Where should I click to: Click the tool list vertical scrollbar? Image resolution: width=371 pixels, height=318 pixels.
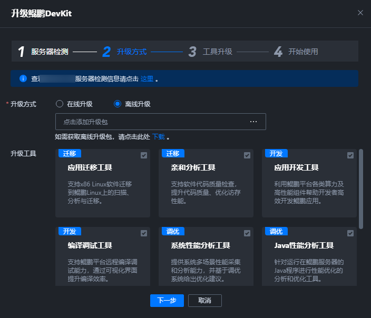[x=361, y=189]
